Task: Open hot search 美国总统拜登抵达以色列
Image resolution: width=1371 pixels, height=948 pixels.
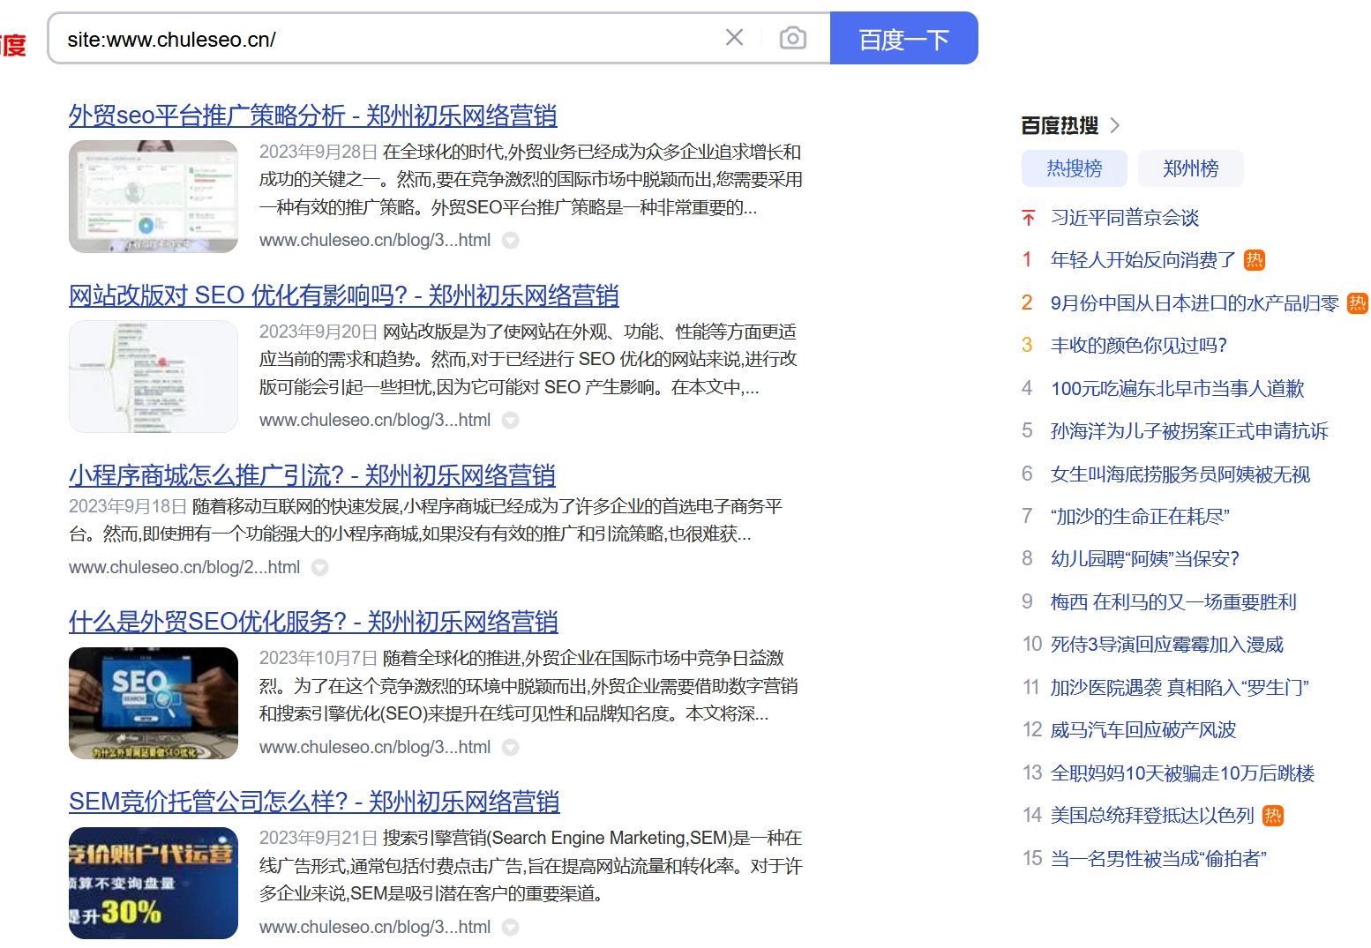Action: pos(1152,816)
